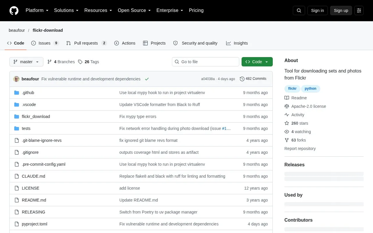Image resolution: width=373 pixels, height=233 pixels.
Task: Expand the Solutions menu
Action: pos(66,10)
